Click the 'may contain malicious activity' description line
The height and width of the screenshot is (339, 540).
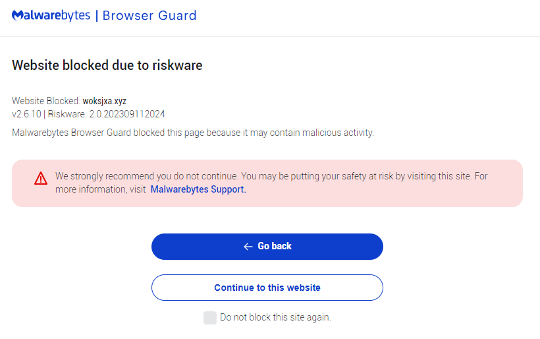pos(192,133)
